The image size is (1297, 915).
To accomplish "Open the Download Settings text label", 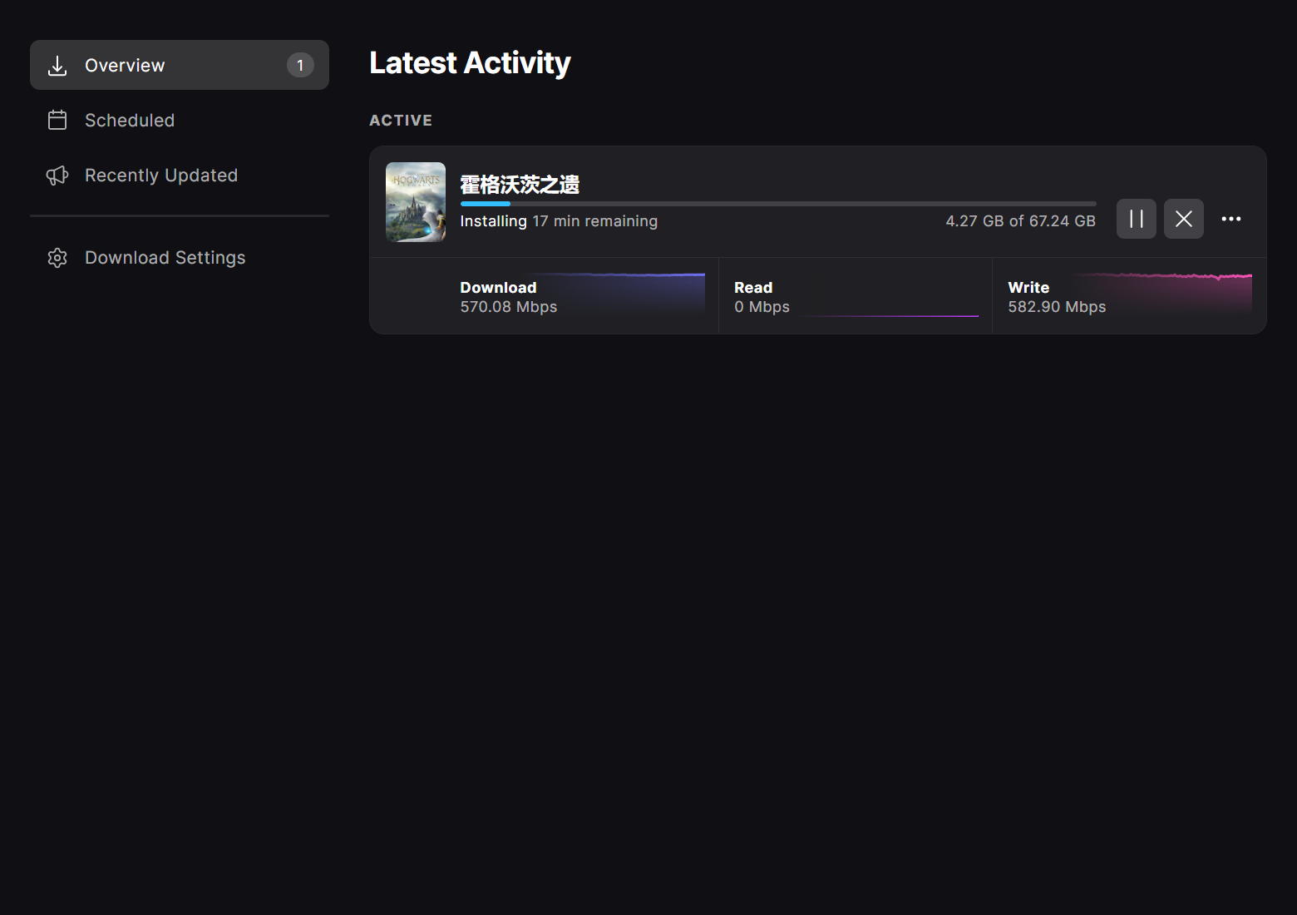I will (165, 258).
